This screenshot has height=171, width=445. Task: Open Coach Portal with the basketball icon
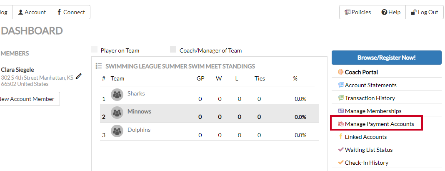[x=358, y=72]
